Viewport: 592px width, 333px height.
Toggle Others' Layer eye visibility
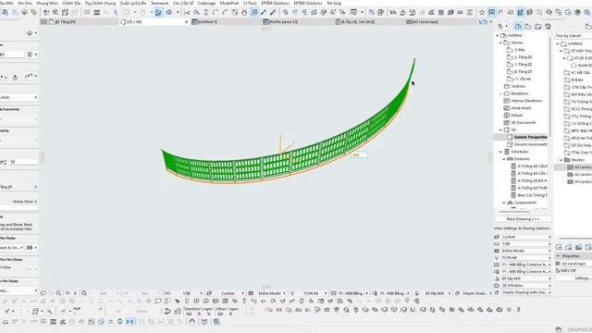point(221,314)
